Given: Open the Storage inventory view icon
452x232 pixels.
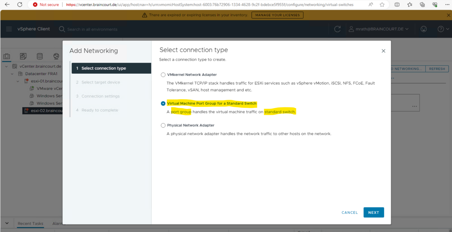Looking at the screenshot, I should (x=40, y=56).
